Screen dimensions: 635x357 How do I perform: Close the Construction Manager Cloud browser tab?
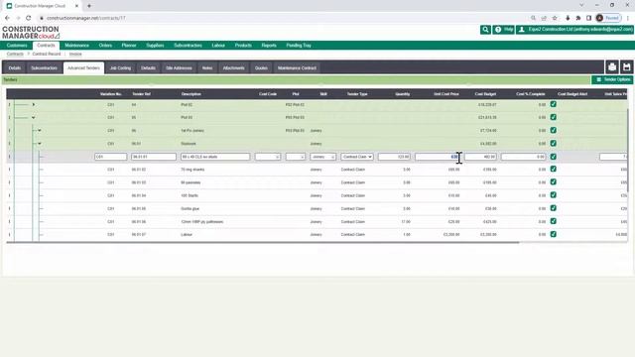coord(77,6)
